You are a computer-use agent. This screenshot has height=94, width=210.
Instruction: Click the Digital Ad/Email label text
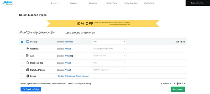tap(37, 70)
